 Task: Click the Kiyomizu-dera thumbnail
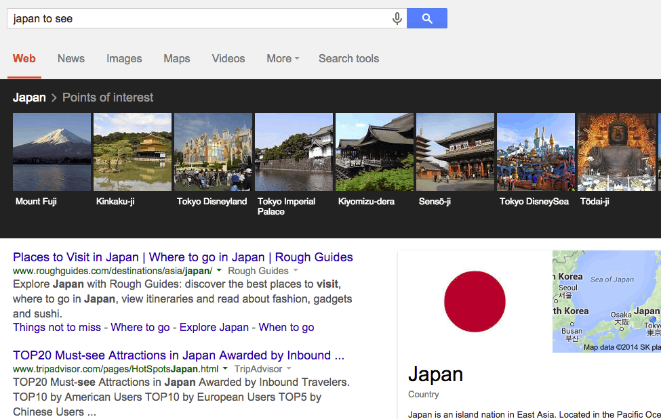click(x=374, y=152)
